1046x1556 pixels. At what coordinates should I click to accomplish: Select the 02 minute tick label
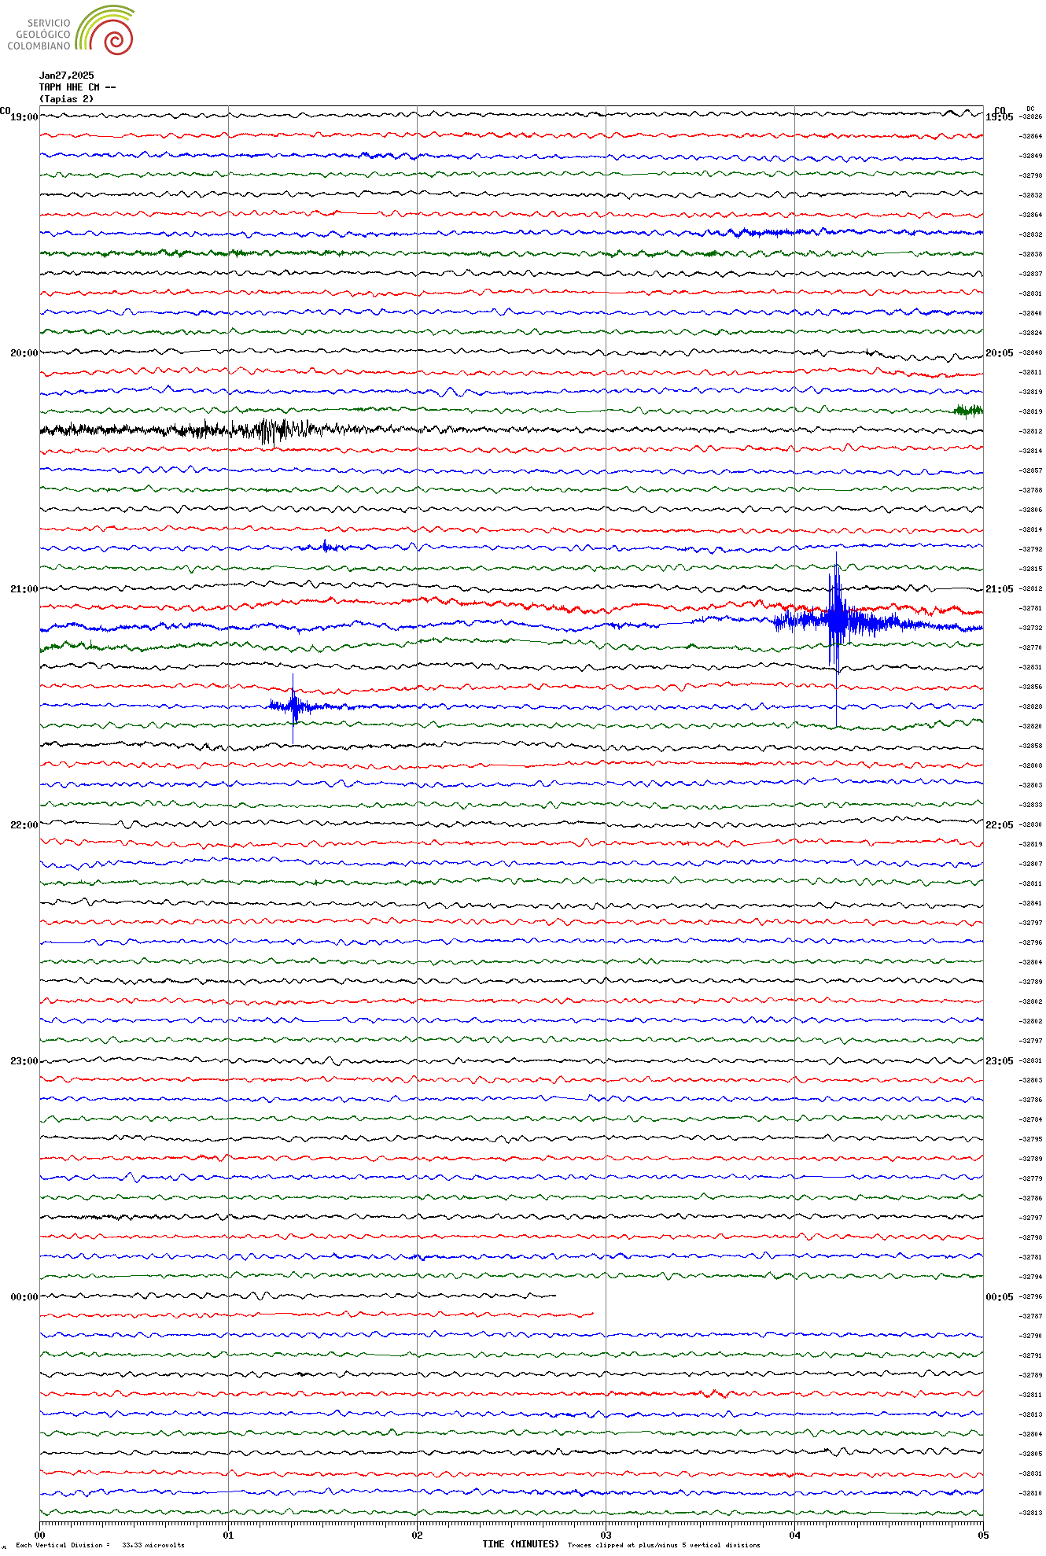coord(417,1535)
